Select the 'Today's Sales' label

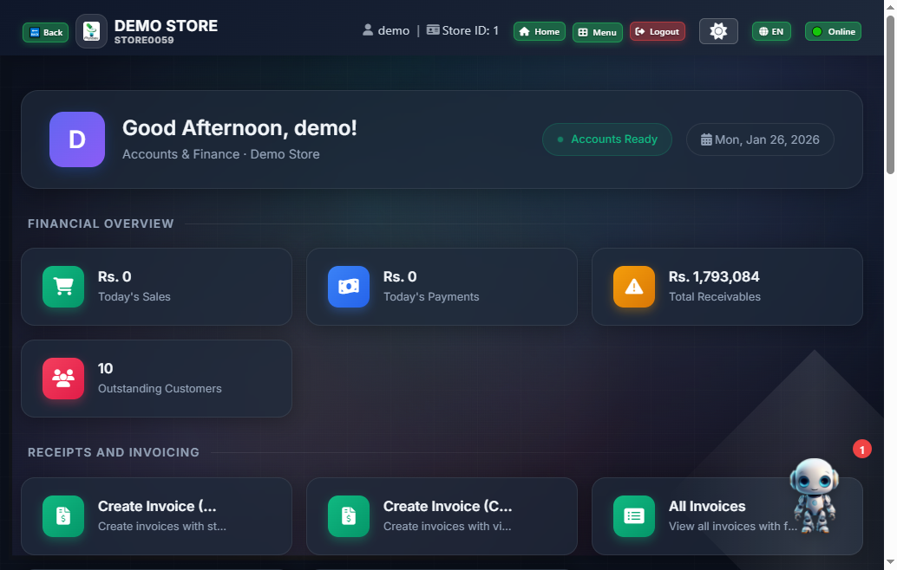(x=134, y=297)
